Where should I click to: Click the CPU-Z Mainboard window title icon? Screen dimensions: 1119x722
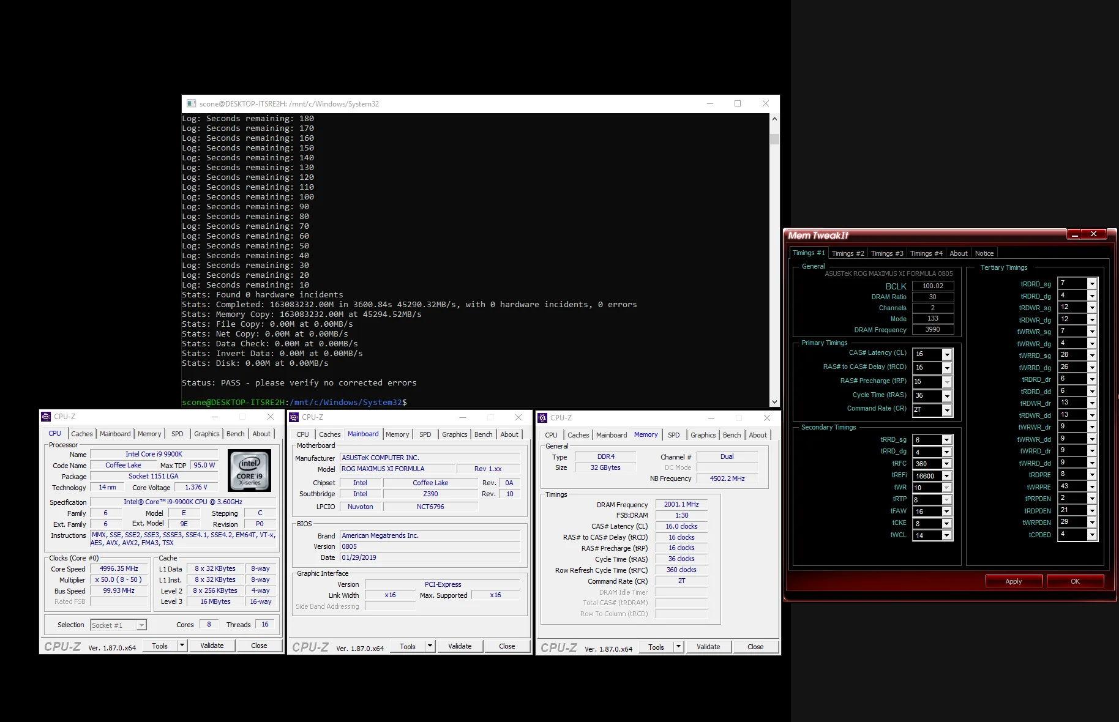pyautogui.click(x=294, y=417)
